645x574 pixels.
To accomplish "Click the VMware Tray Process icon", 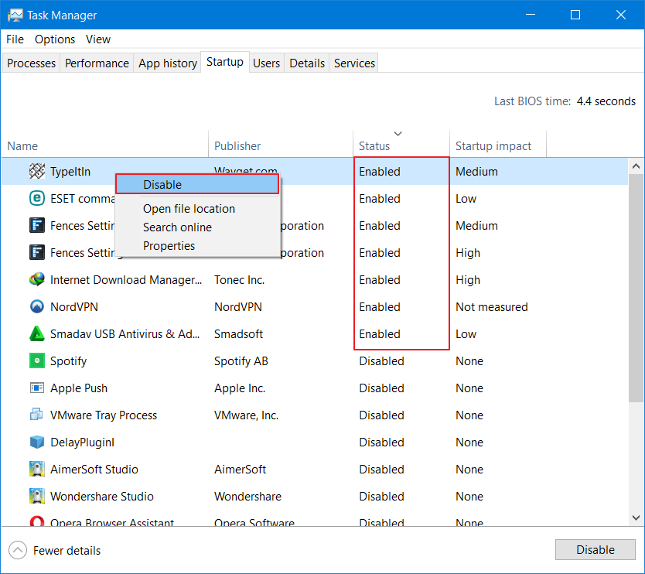I will click(37, 415).
